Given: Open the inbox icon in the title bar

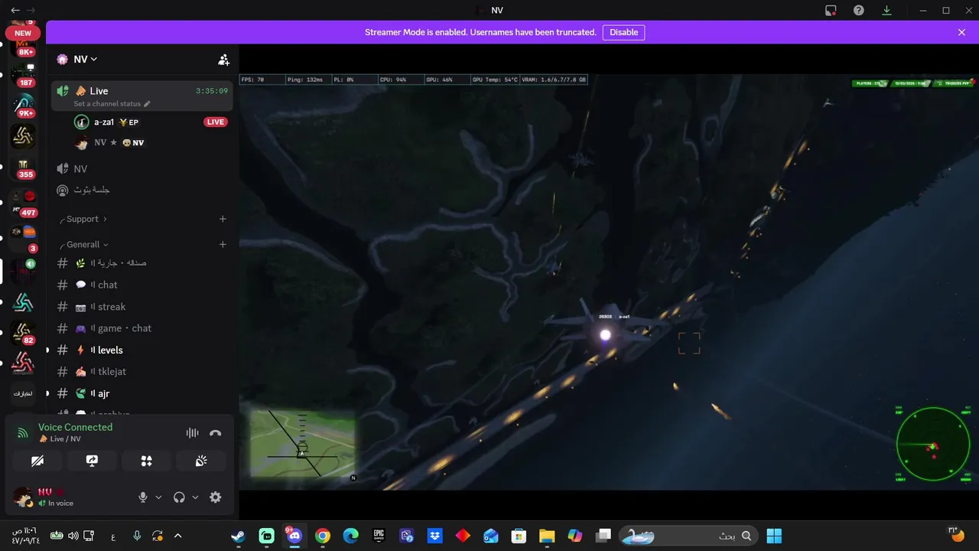Looking at the screenshot, I should pos(831,10).
